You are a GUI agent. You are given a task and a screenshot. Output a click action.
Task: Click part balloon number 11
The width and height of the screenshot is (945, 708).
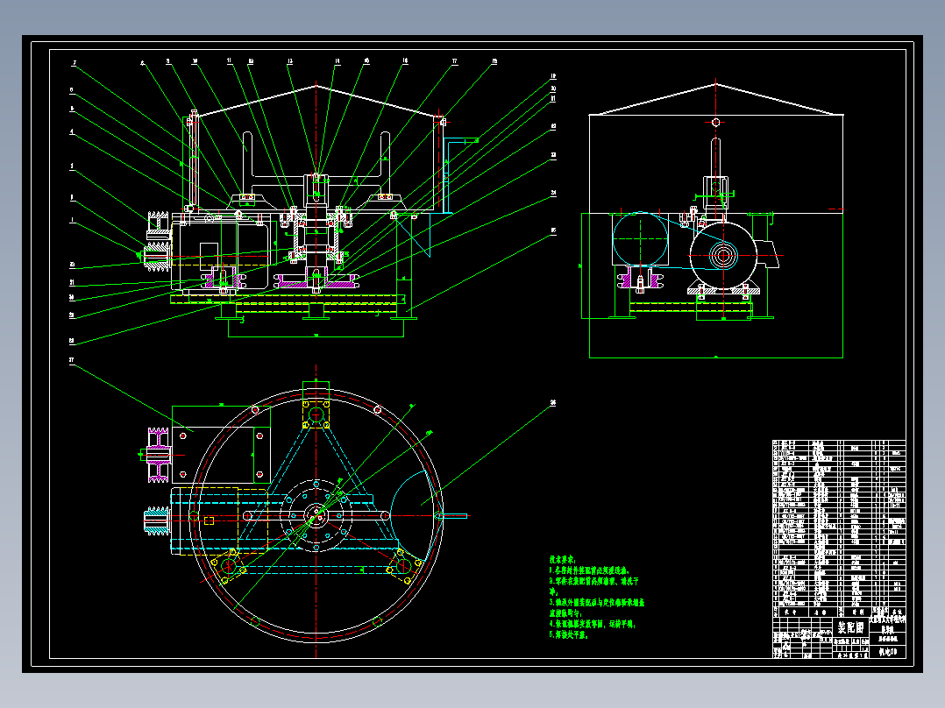tap(229, 60)
